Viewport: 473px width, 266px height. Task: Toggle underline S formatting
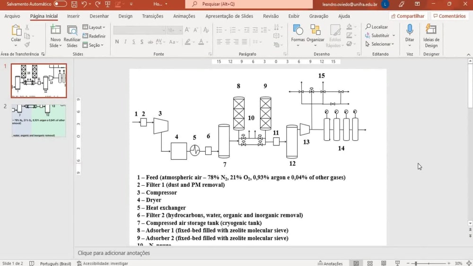tap(134, 42)
